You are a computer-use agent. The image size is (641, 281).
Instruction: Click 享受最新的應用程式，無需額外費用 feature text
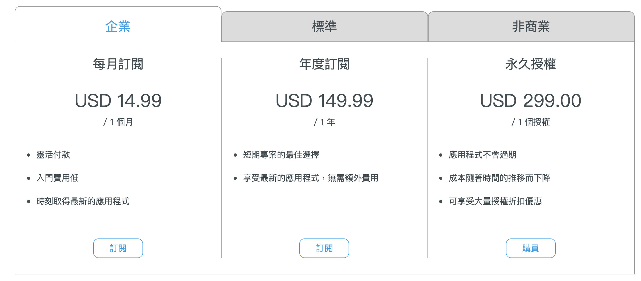(311, 178)
